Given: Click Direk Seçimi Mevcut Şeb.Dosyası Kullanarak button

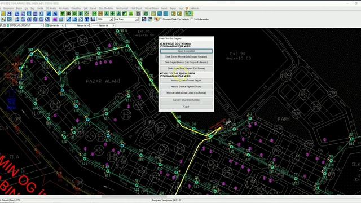Looking at the screenshot, I should click(x=186, y=63).
